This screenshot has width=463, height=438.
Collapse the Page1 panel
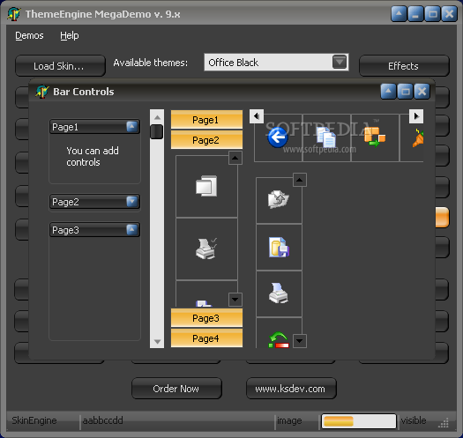point(132,127)
